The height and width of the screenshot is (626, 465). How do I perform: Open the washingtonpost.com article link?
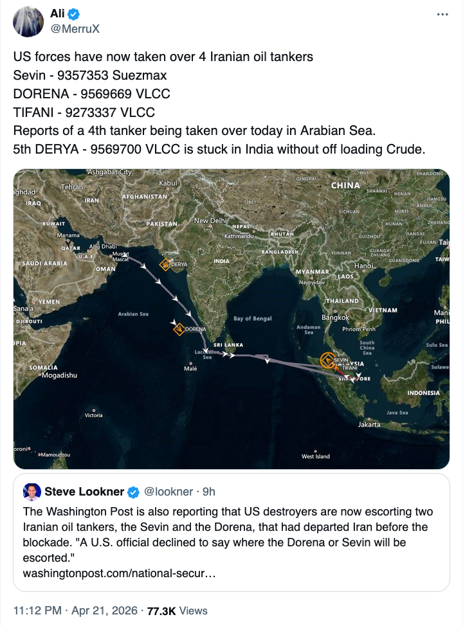tap(119, 572)
